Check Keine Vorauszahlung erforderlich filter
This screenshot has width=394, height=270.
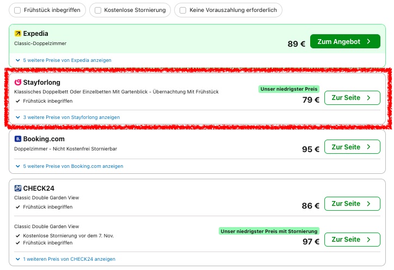183,10
